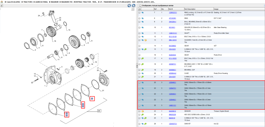
Task: Toggle selection circle for SHIM KIT row
Action: [139, 124]
